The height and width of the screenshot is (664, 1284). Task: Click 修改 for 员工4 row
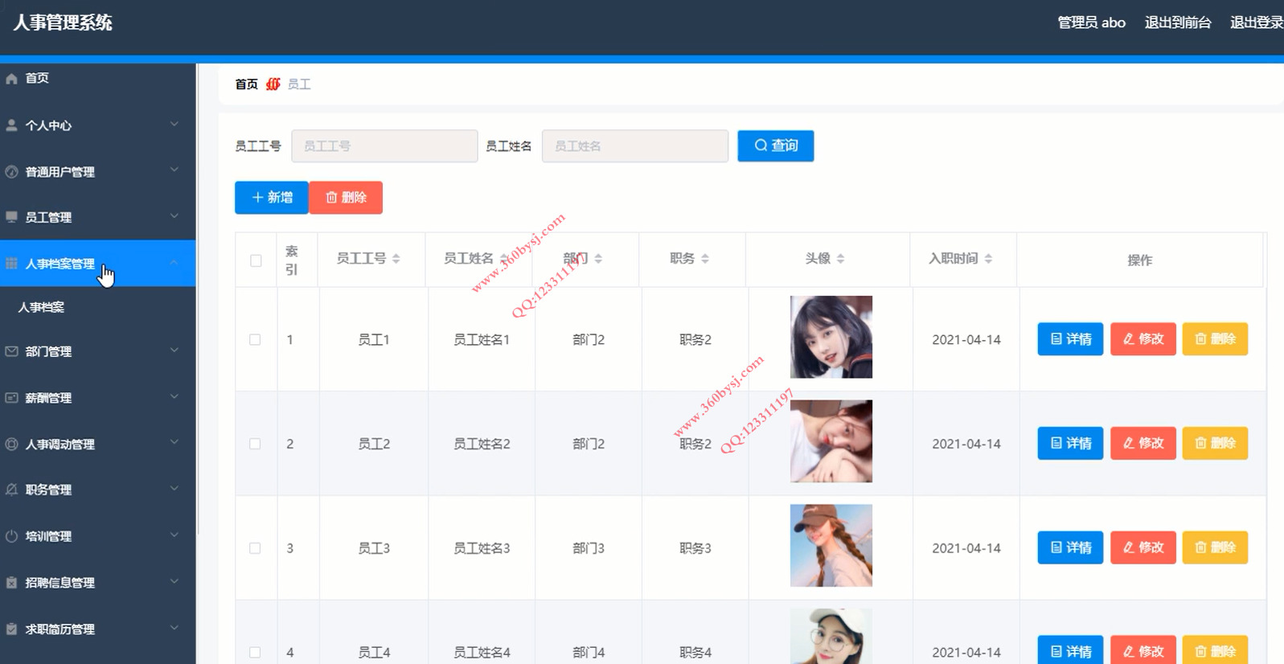(x=1143, y=650)
